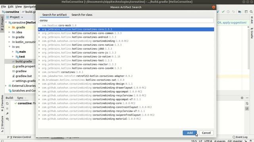The width and height of the screenshot is (254, 142).
Task: Expand kotlinx-coroutines-core:1.3.3 versions
Action: (x=39, y=29)
